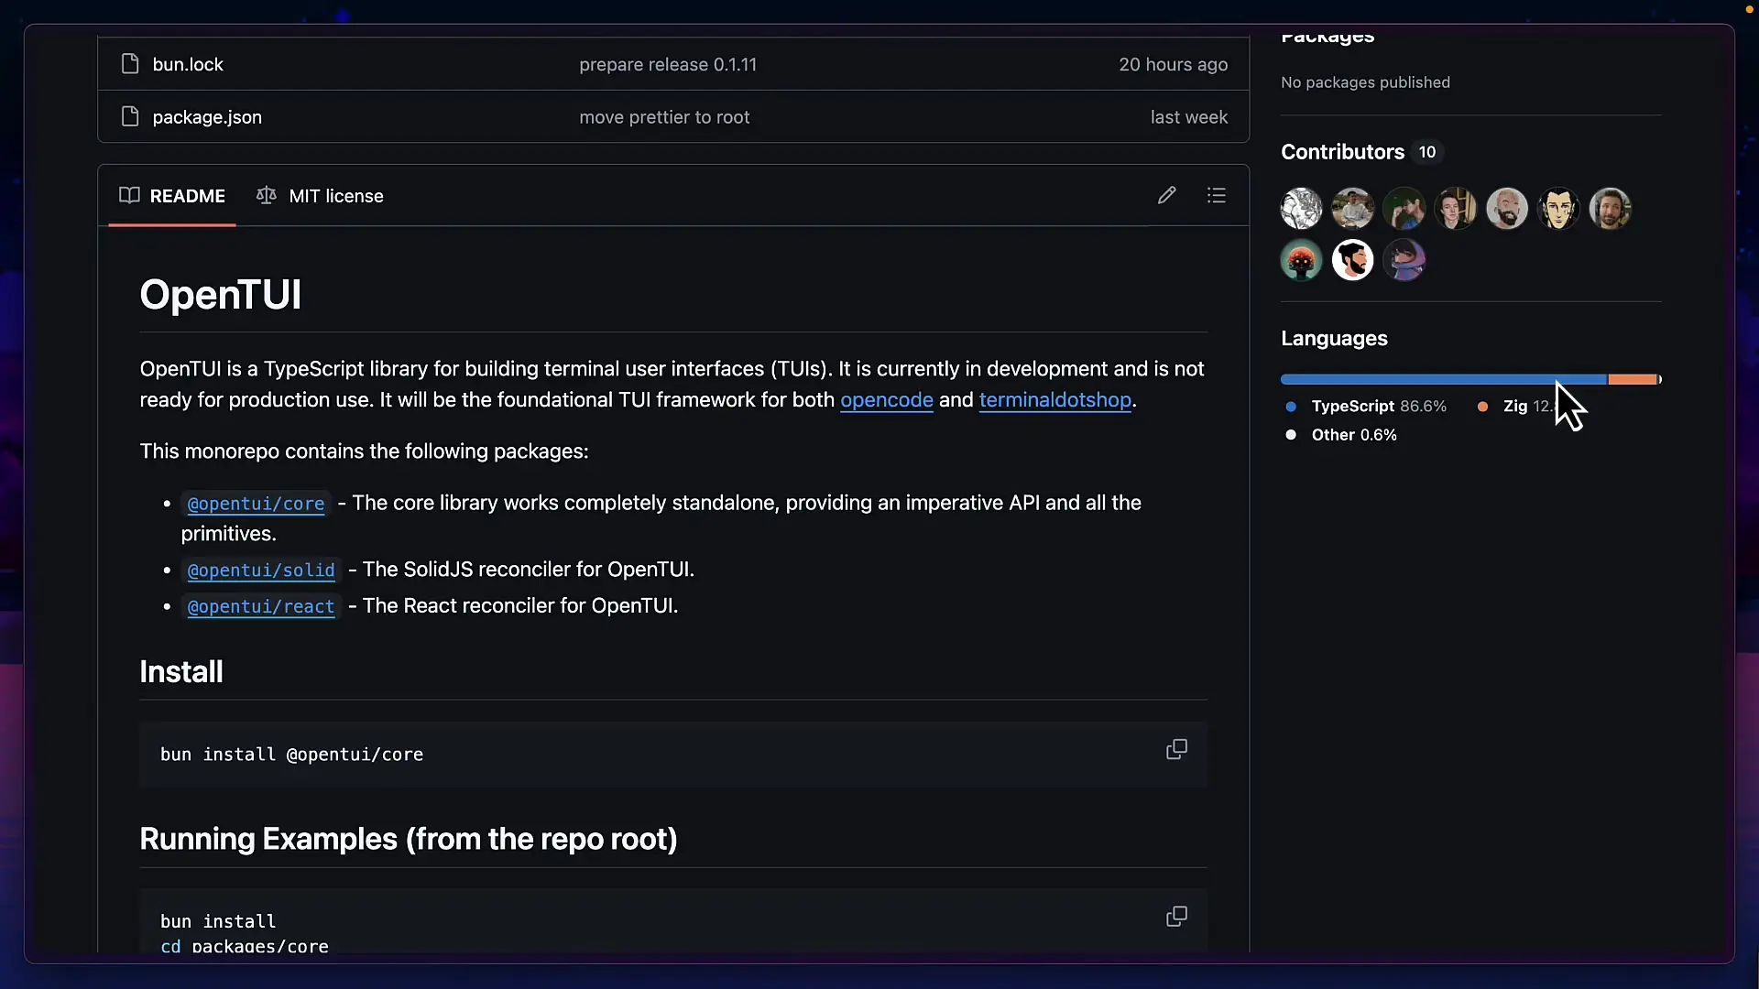
Task: Copy the Running Examples code block
Action: 1176,917
